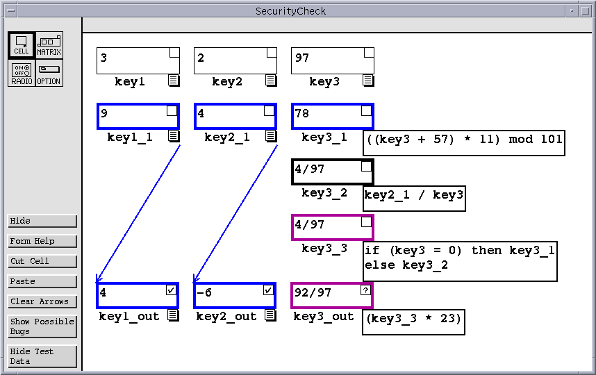Expand formula icon under key2_1
The image size is (596, 375).
pos(271,136)
